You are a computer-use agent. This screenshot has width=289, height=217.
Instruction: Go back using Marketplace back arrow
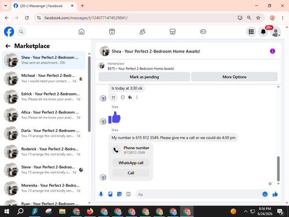(x=8, y=46)
